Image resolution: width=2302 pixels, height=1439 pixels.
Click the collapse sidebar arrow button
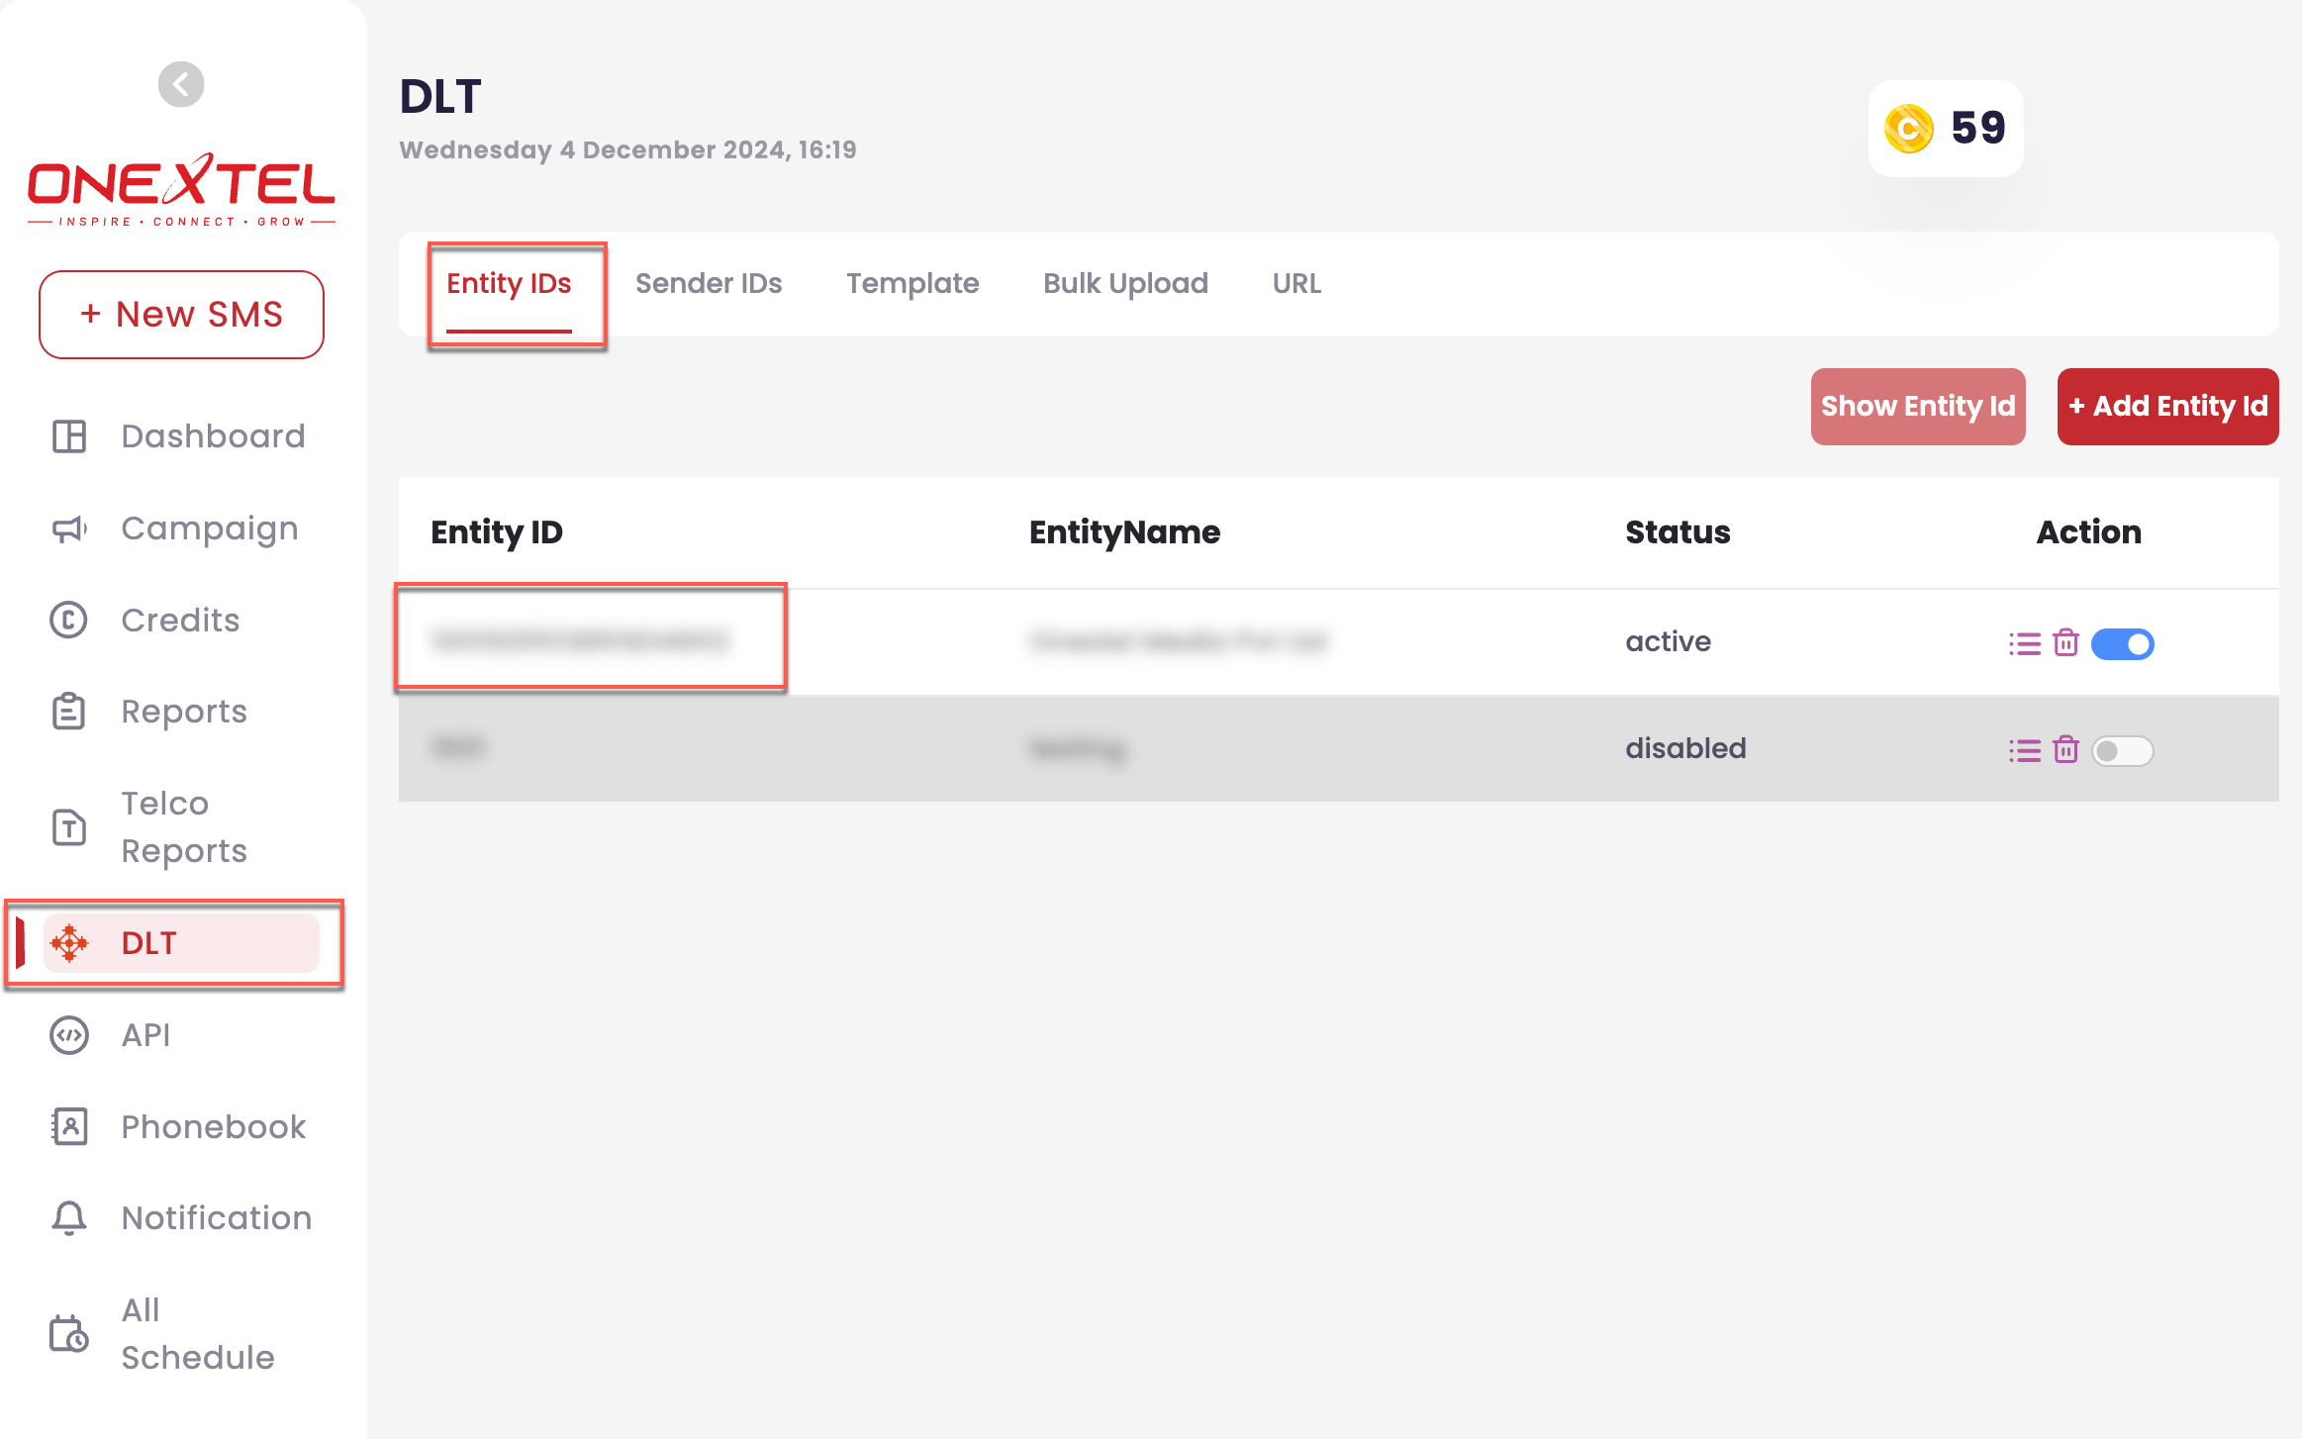coord(181,83)
